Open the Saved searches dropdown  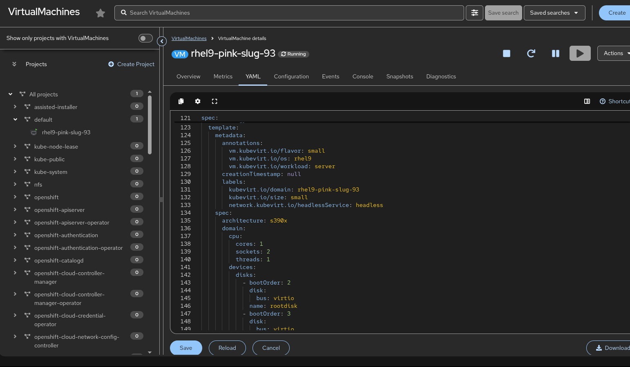click(554, 13)
